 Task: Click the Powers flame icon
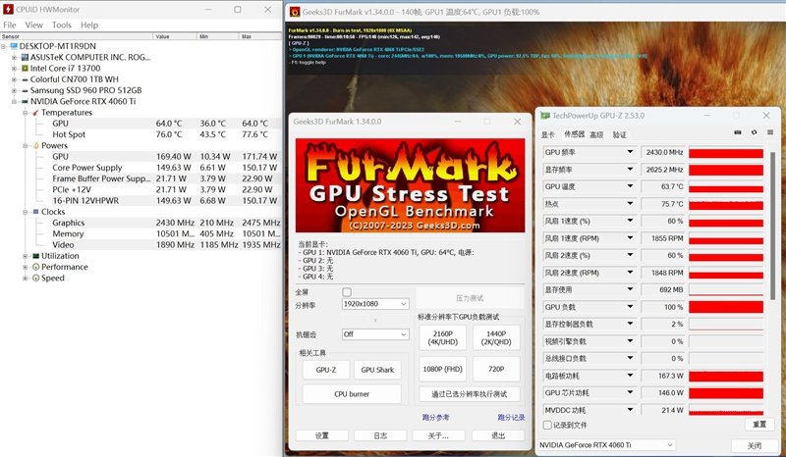(35, 146)
